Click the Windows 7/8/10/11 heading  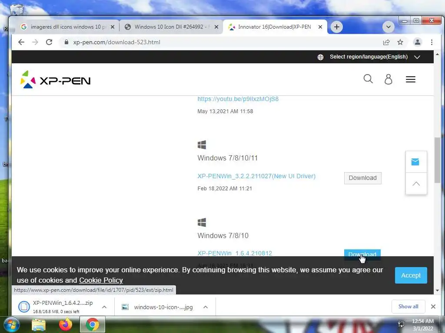click(228, 158)
